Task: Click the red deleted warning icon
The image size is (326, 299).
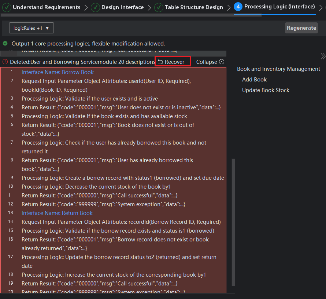Action: click(x=5, y=62)
